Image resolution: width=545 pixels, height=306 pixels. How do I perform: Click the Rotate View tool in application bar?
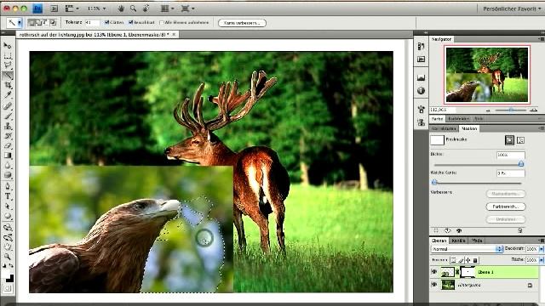pyautogui.click(x=146, y=8)
